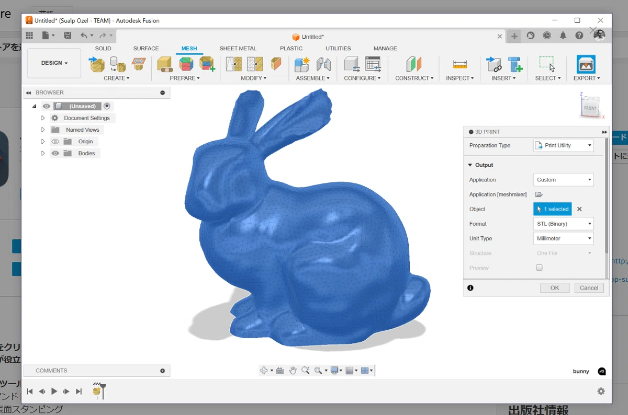Open the Unit Type Millimeter dropdown
This screenshot has width=628, height=415.
(563, 238)
